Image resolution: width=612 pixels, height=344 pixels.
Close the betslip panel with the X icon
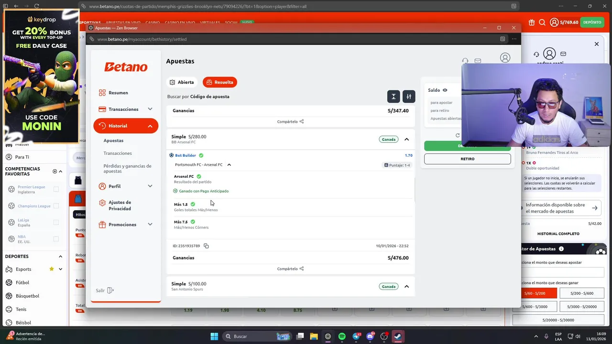click(x=597, y=44)
